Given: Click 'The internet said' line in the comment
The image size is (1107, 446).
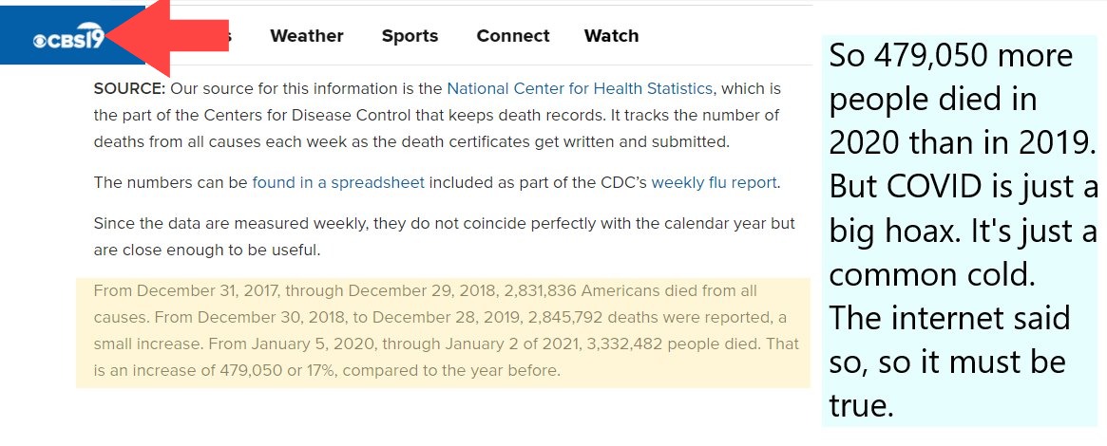Looking at the screenshot, I should (949, 319).
